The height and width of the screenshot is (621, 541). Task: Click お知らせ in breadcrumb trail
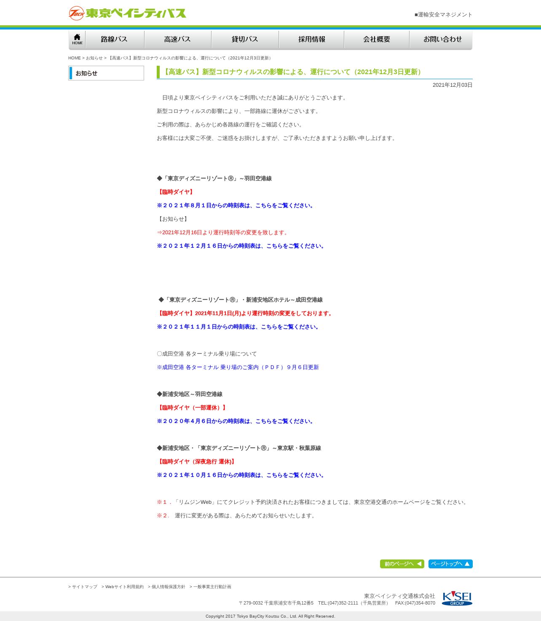[94, 58]
